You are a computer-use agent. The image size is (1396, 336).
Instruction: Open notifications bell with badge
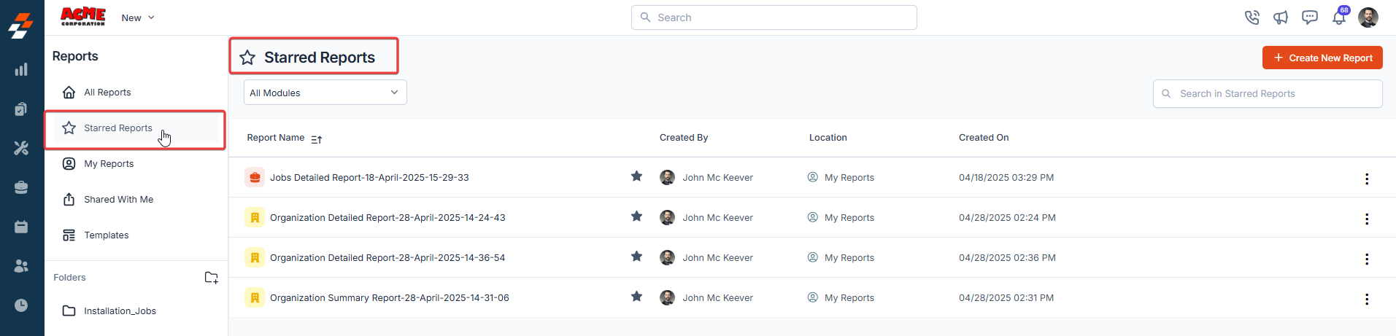(x=1340, y=16)
